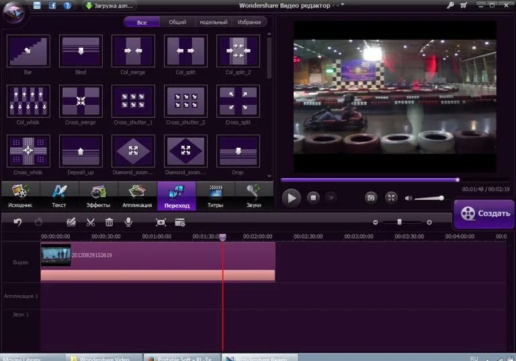Click the 00:02:00:00 mark on ruler
The height and width of the screenshot is (361, 516).
pos(257,237)
